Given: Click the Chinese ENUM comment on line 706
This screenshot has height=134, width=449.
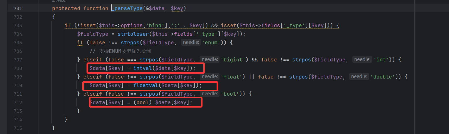Looking at the screenshot, I should 125,51.
